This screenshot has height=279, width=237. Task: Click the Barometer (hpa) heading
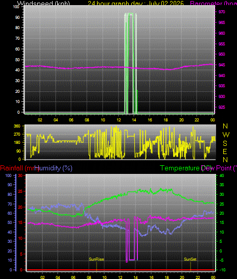[x=214, y=3]
